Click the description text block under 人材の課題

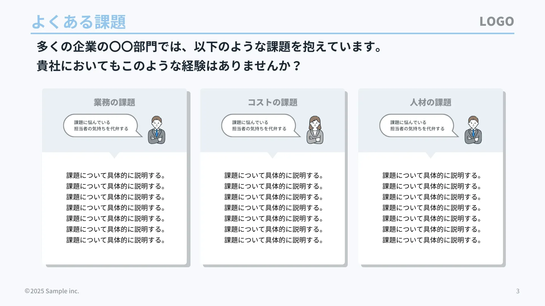pos(432,208)
